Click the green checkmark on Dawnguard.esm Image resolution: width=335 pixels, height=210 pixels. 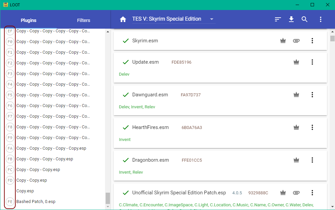click(x=126, y=95)
